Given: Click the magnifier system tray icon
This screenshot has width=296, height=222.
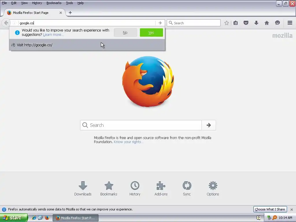Looking at the screenshot, I should 275,218.
